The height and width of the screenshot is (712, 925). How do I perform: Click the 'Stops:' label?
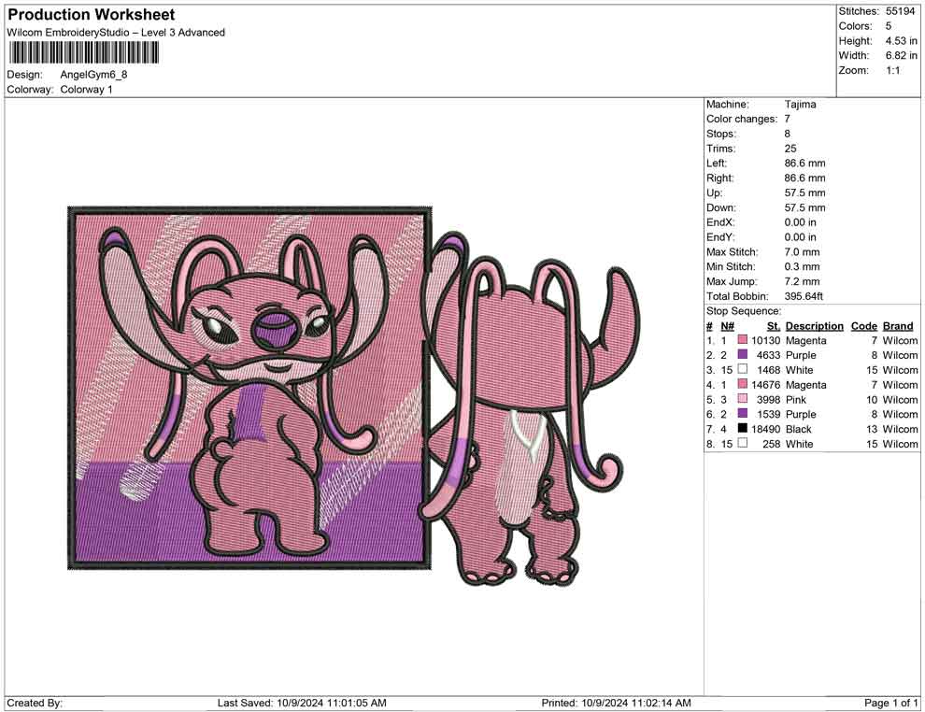click(x=721, y=134)
